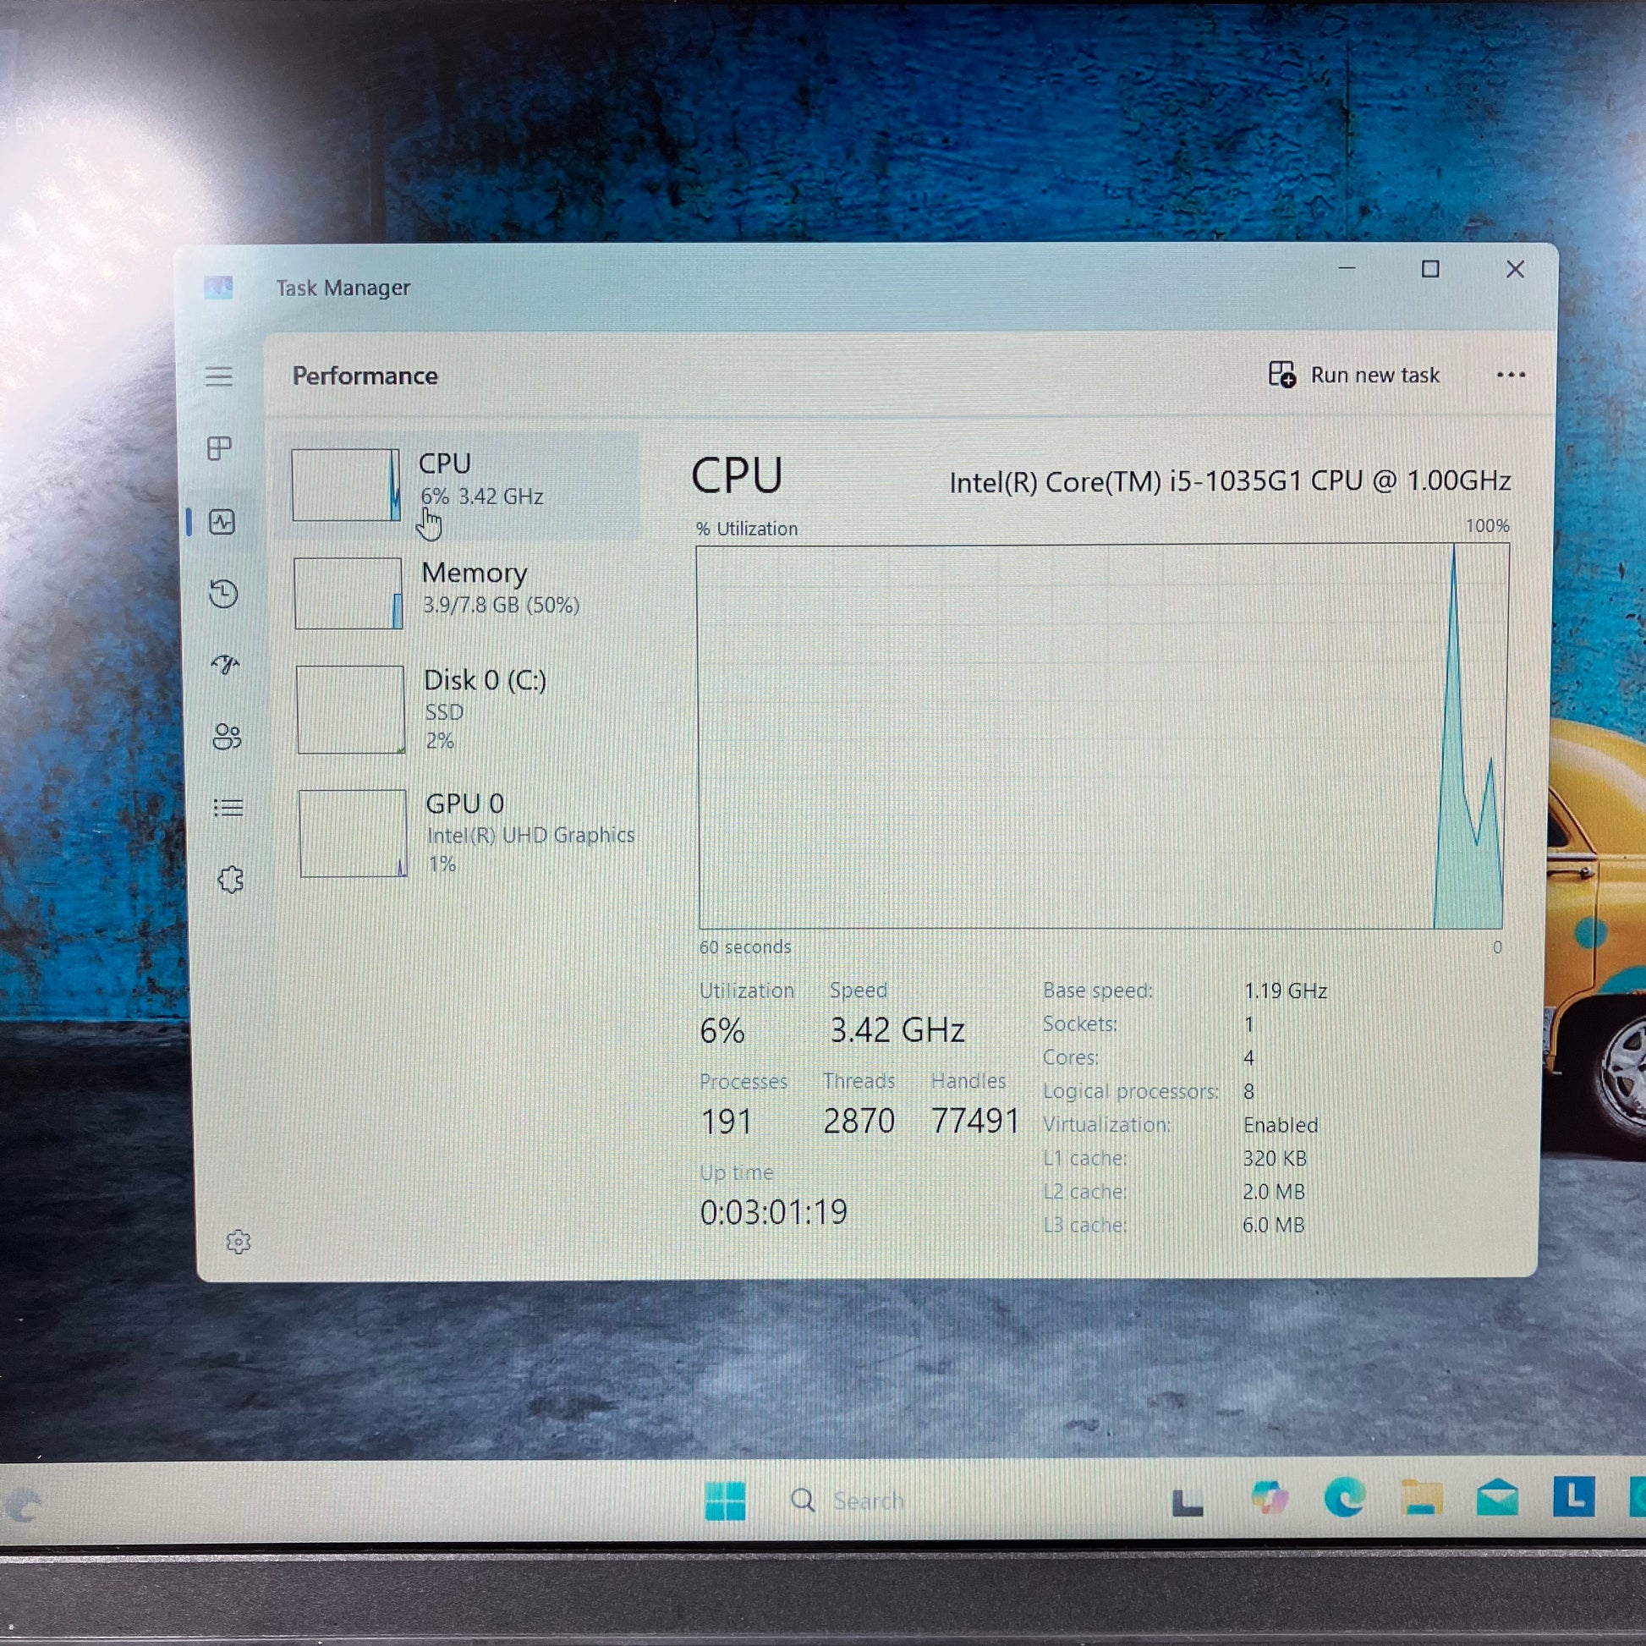
Task: Select the Performance page sidebar icon
Action: pyautogui.click(x=222, y=522)
